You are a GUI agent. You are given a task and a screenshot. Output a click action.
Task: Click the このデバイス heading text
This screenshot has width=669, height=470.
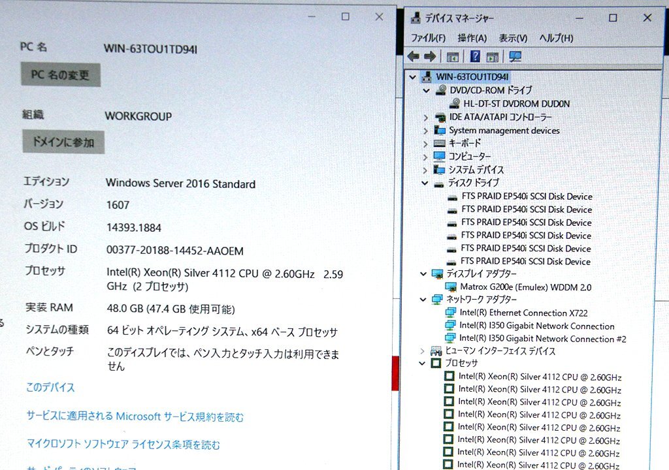(50, 387)
